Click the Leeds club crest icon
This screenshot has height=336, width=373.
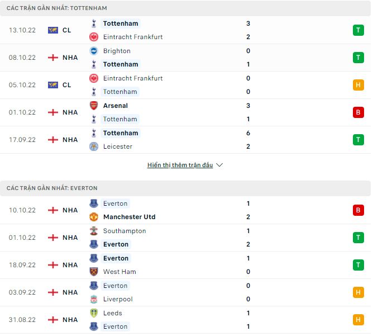(x=94, y=313)
